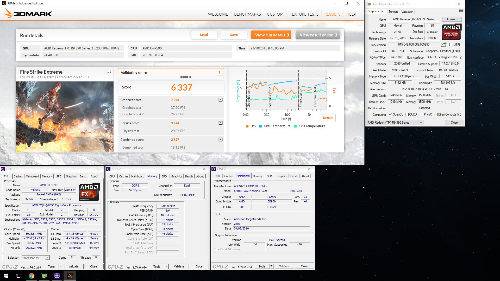
Task: Click the AMD Radeon Graphics logo in GPU-Z
Action: tap(452, 31)
